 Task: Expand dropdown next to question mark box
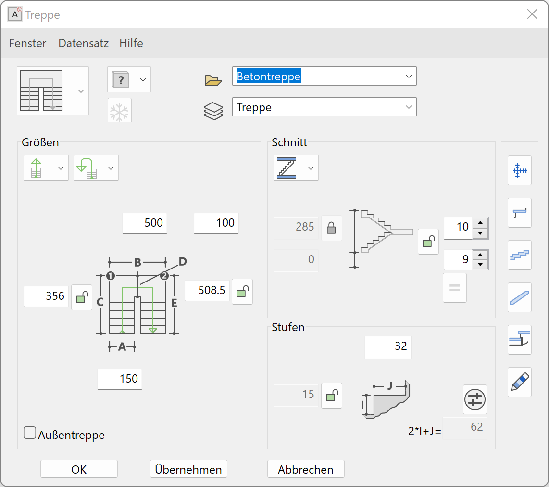coord(143,79)
